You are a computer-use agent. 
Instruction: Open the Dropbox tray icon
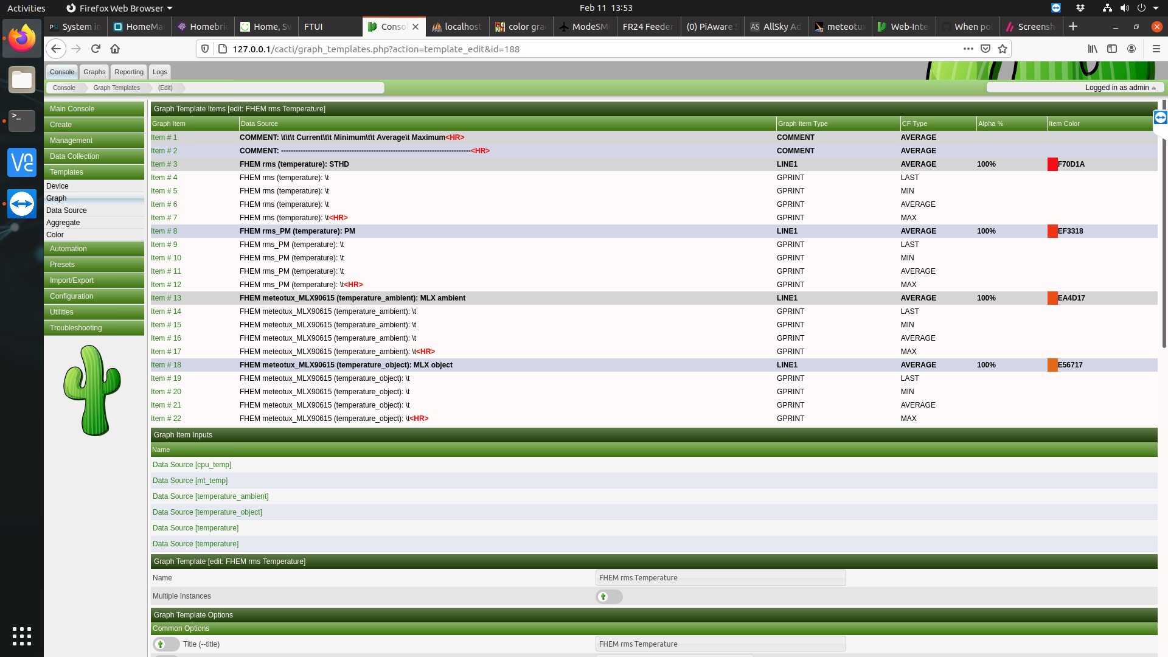coord(1080,8)
